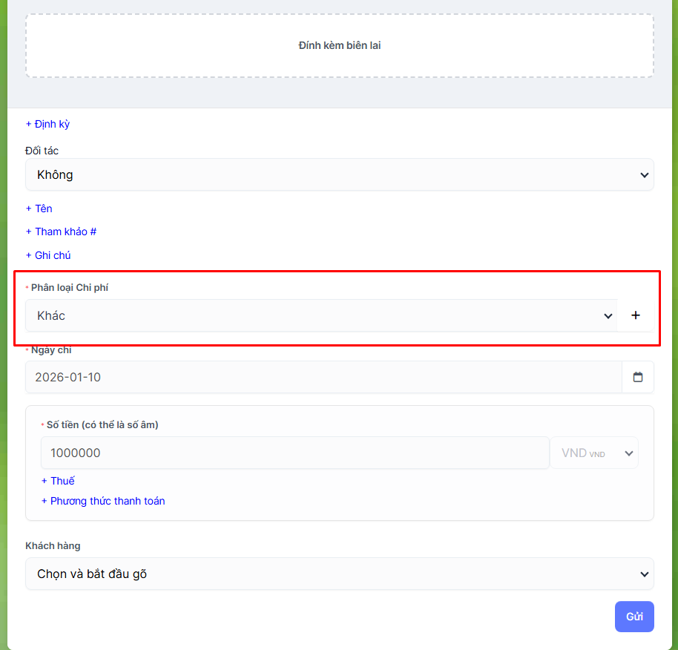Focus the Ngày chi date field
This screenshot has height=650, width=678.
323,377
